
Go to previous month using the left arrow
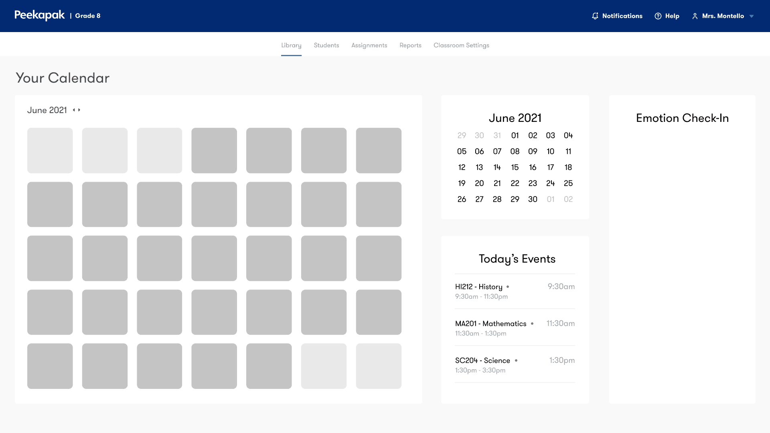73,110
